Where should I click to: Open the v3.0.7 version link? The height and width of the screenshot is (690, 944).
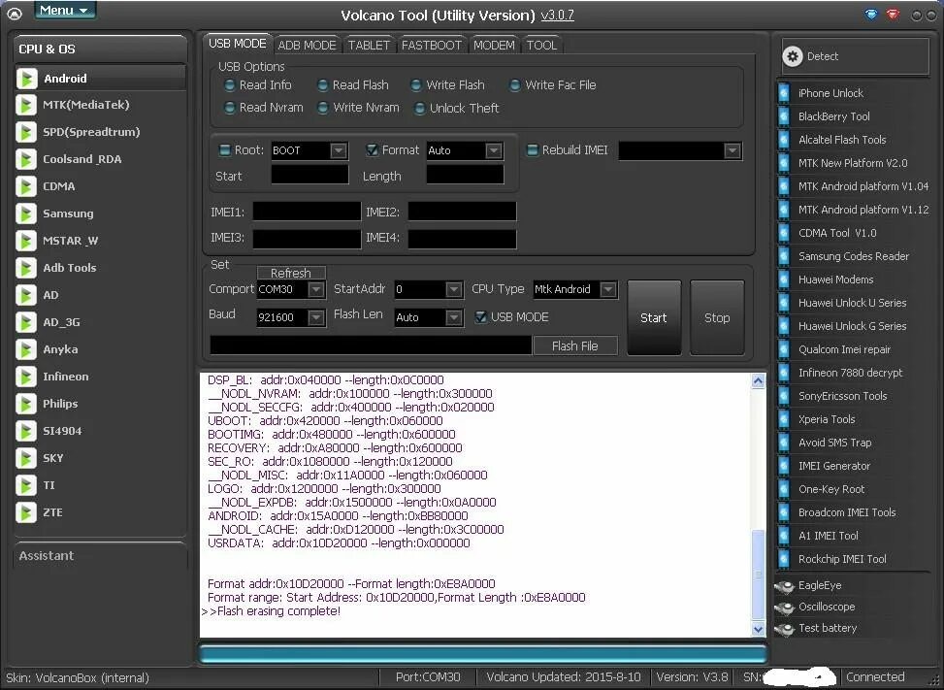pyautogui.click(x=558, y=16)
